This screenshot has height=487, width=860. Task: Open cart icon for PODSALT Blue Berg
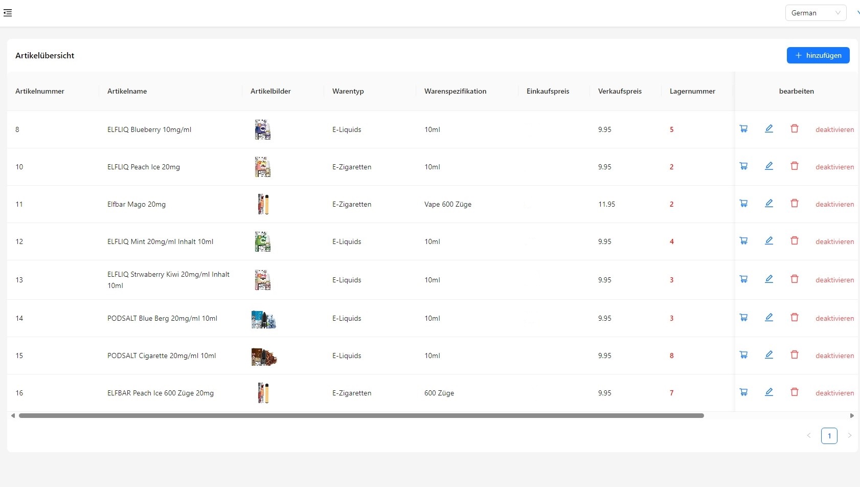pyautogui.click(x=744, y=318)
